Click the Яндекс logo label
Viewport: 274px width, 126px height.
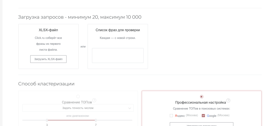180,116
